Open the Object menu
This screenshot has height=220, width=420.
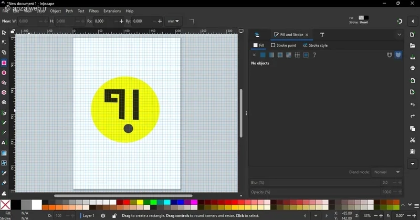tap(56, 11)
